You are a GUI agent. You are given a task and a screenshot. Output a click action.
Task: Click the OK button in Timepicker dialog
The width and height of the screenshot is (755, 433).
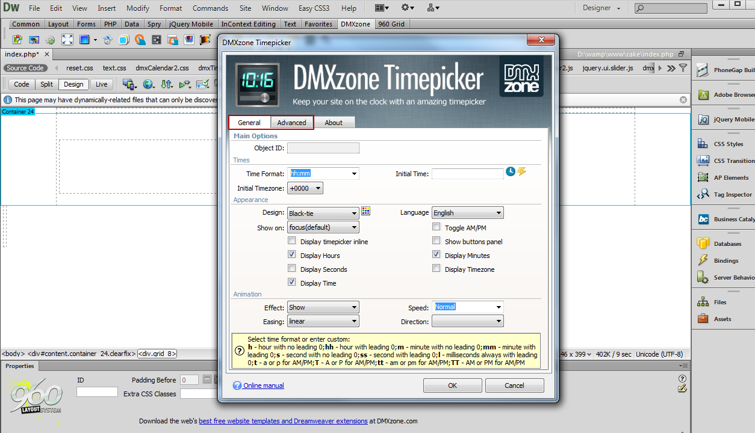click(452, 385)
